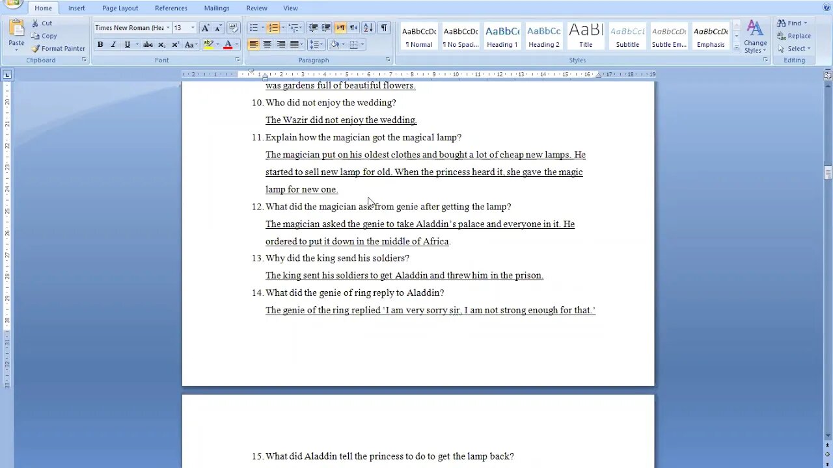Apply subscript formatting
833x468 pixels.
tap(161, 44)
